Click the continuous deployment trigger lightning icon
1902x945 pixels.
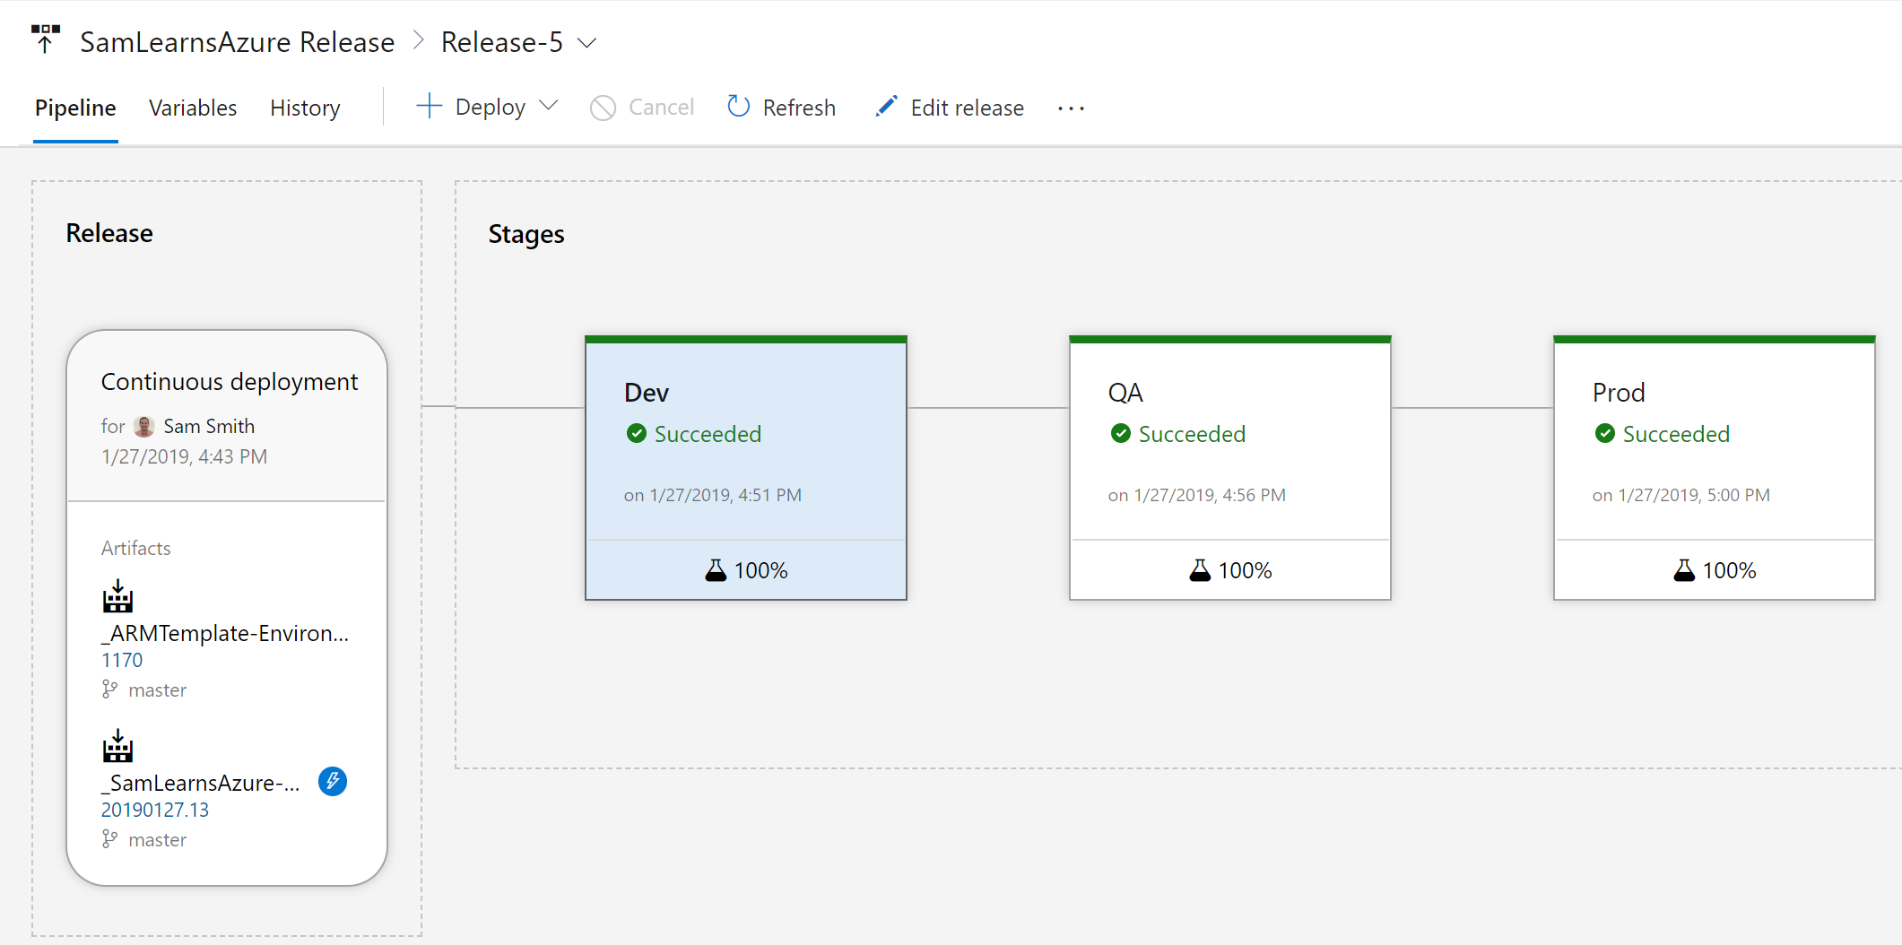tap(333, 781)
